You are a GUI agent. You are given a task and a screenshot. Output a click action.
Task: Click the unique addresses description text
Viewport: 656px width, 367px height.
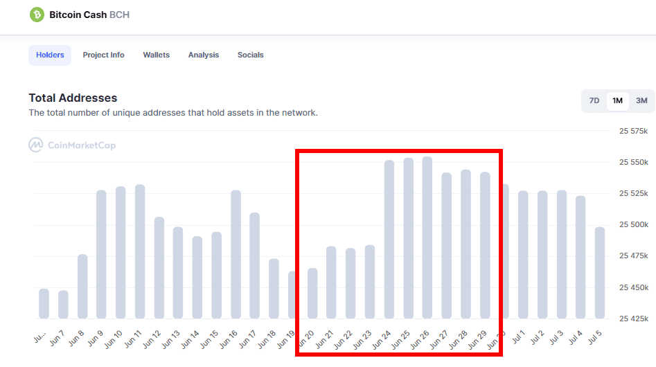coord(173,113)
